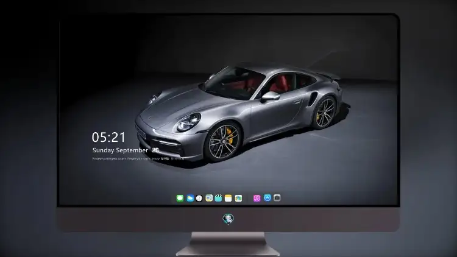Image resolution: width=457 pixels, height=257 pixels.
Task: Open the Clock app in dock
Action: pyautogui.click(x=199, y=198)
